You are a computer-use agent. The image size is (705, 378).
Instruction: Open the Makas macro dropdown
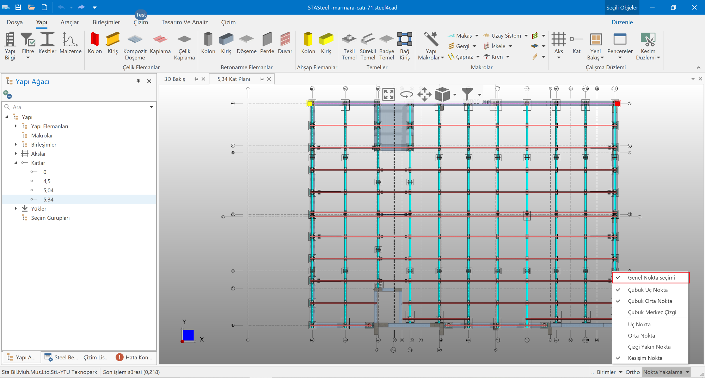pos(477,36)
